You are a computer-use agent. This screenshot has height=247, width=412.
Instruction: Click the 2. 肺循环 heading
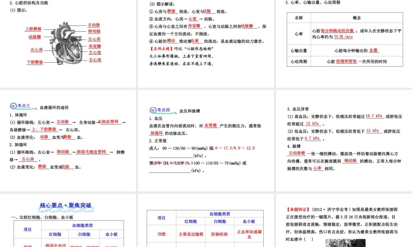(18, 144)
